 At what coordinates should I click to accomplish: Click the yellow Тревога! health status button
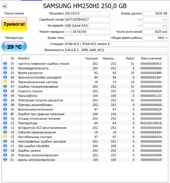(14, 25)
